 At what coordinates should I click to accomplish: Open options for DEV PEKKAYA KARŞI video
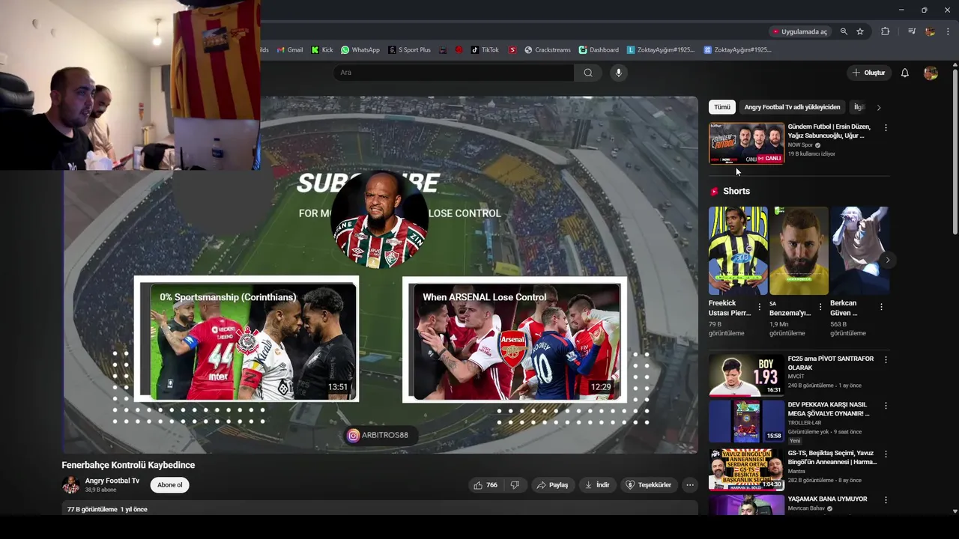pos(886,406)
